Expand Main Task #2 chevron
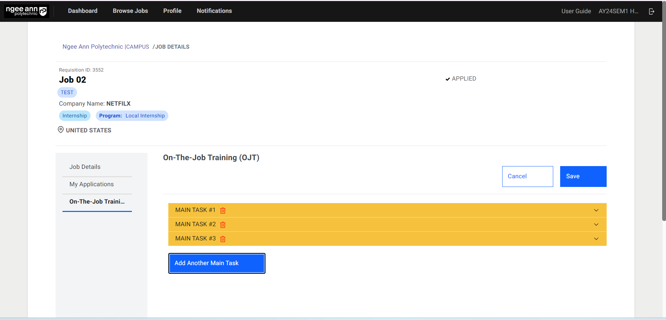The width and height of the screenshot is (666, 320). pos(596,224)
